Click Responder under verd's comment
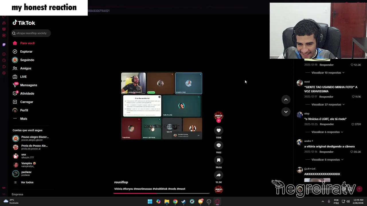The image size is (367, 206). (x=326, y=97)
